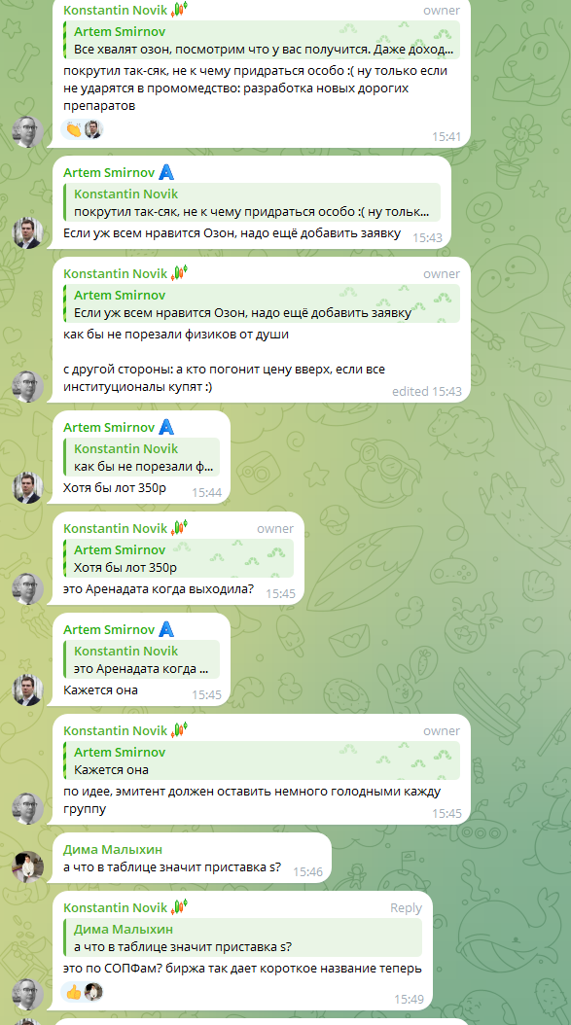Open Artem Smirnov's avatar beside 15:43 message

[x=28, y=233]
